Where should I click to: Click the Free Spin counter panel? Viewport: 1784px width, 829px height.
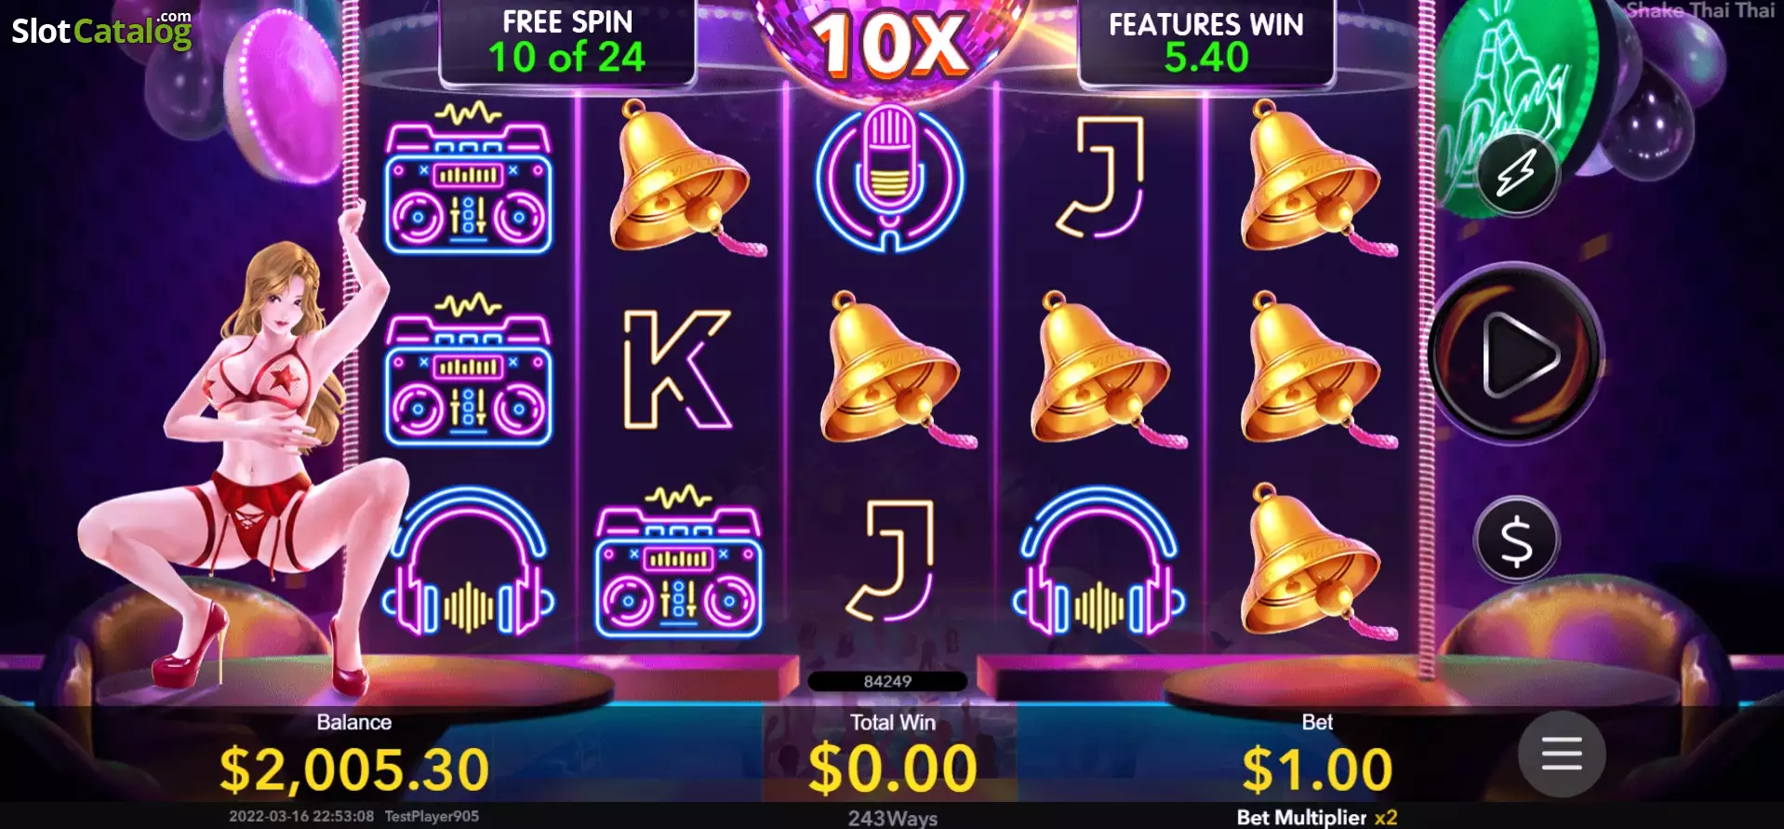[x=567, y=42]
